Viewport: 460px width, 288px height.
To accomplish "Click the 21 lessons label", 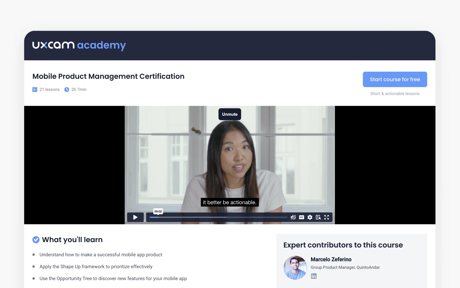I will (x=49, y=89).
